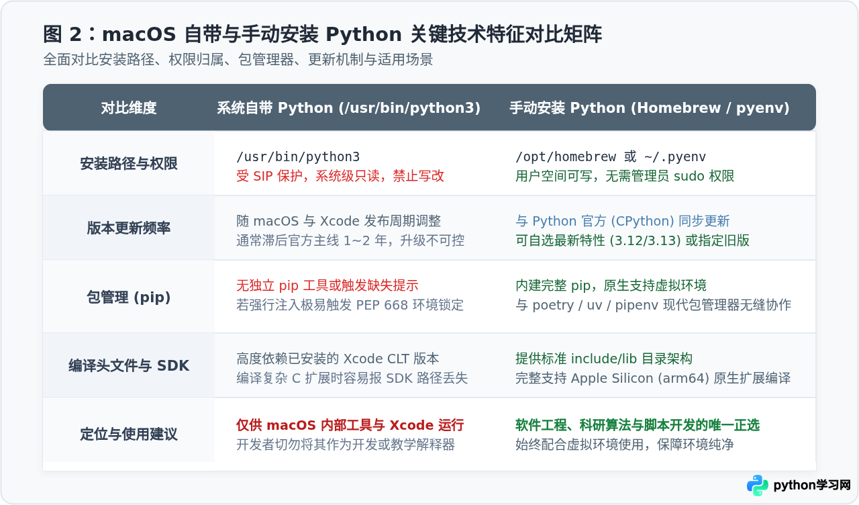Click the red text '受 SIP 保护，系统级只读，禁止写改'
Screen dimensions: 859x505
pyautogui.click(x=340, y=176)
